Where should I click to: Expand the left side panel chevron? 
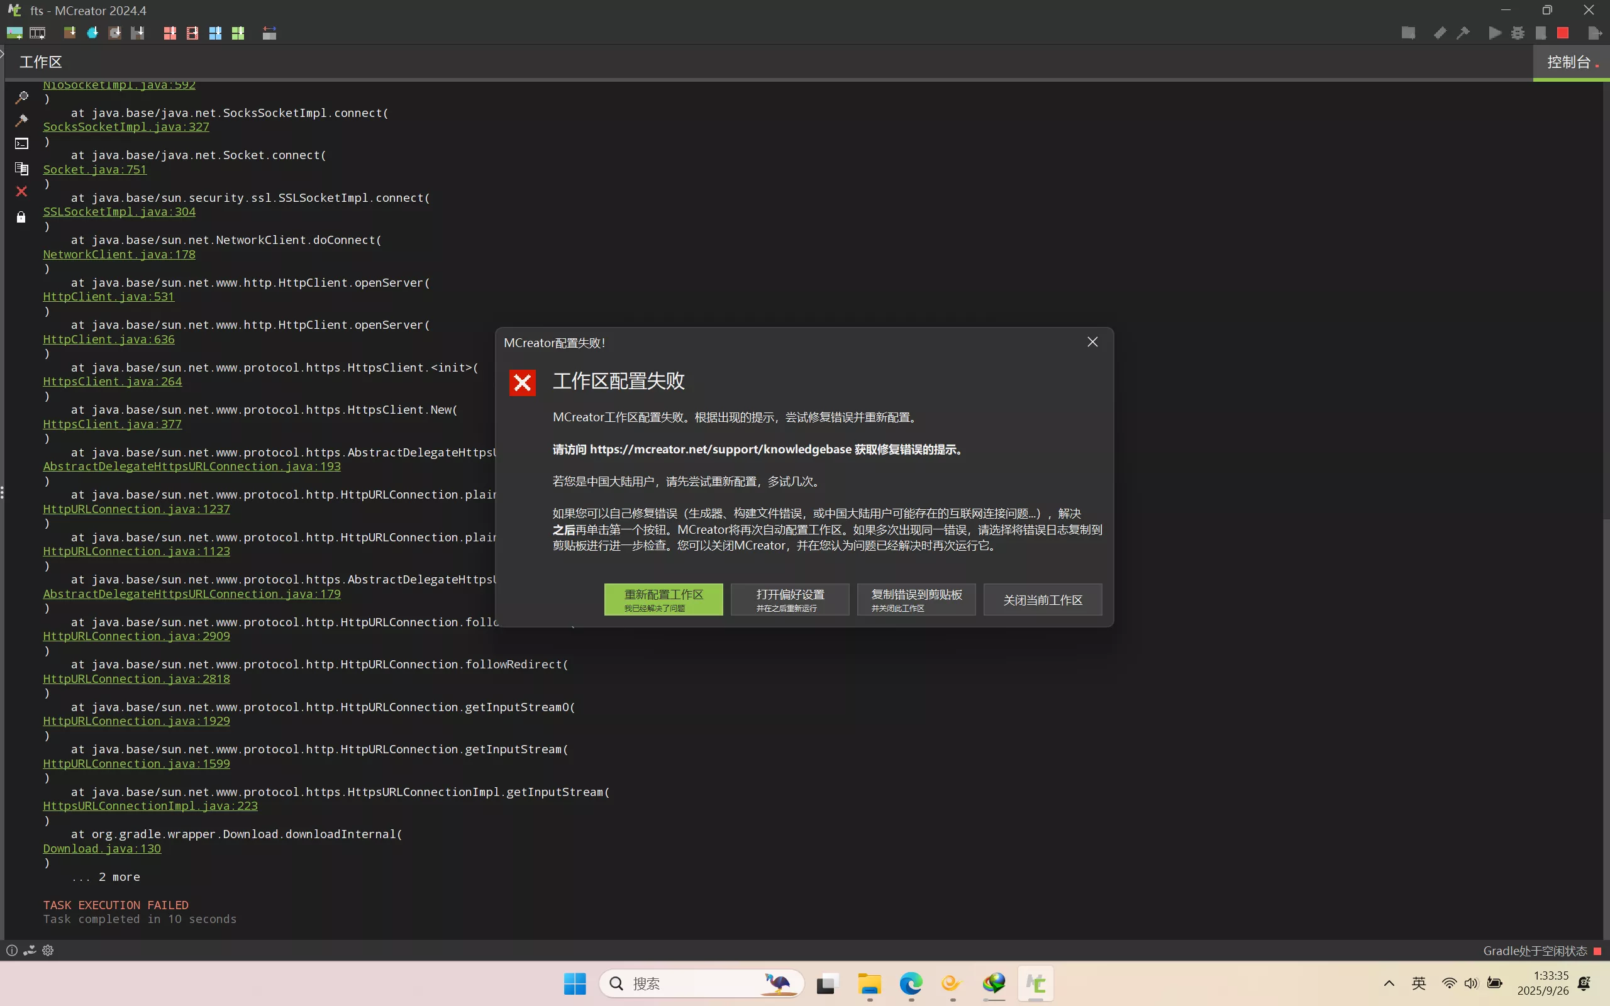(3, 53)
